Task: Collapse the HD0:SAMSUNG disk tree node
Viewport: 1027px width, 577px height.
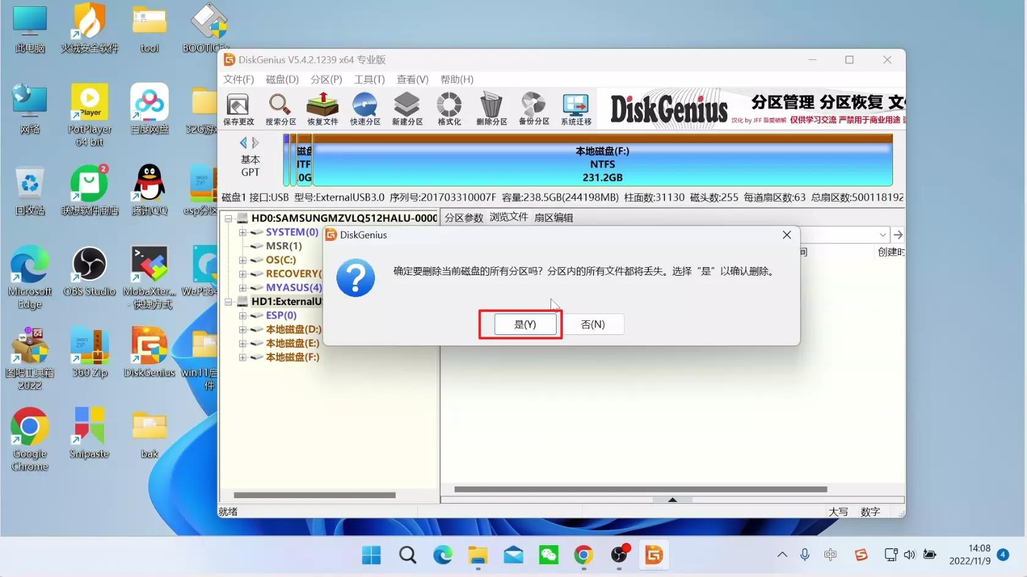Action: 229,218
